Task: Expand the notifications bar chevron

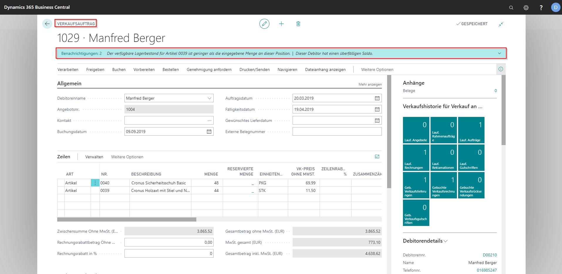Action: (499, 53)
